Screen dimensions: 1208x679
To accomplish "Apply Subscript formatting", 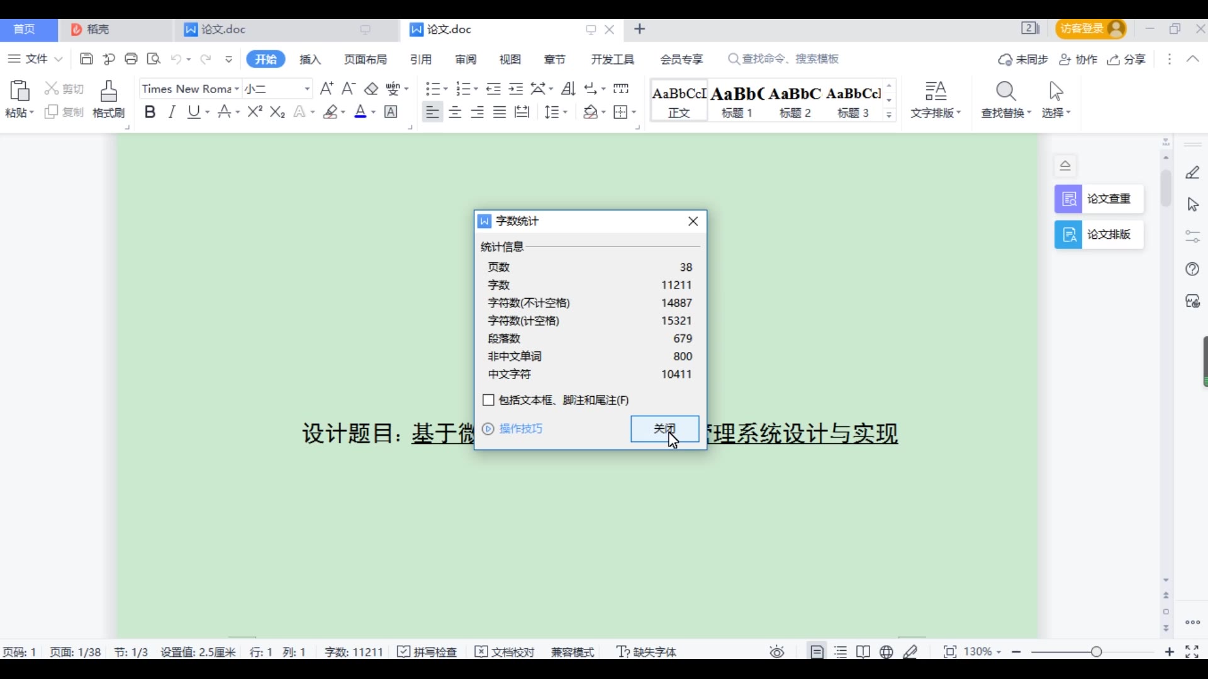I will [277, 112].
